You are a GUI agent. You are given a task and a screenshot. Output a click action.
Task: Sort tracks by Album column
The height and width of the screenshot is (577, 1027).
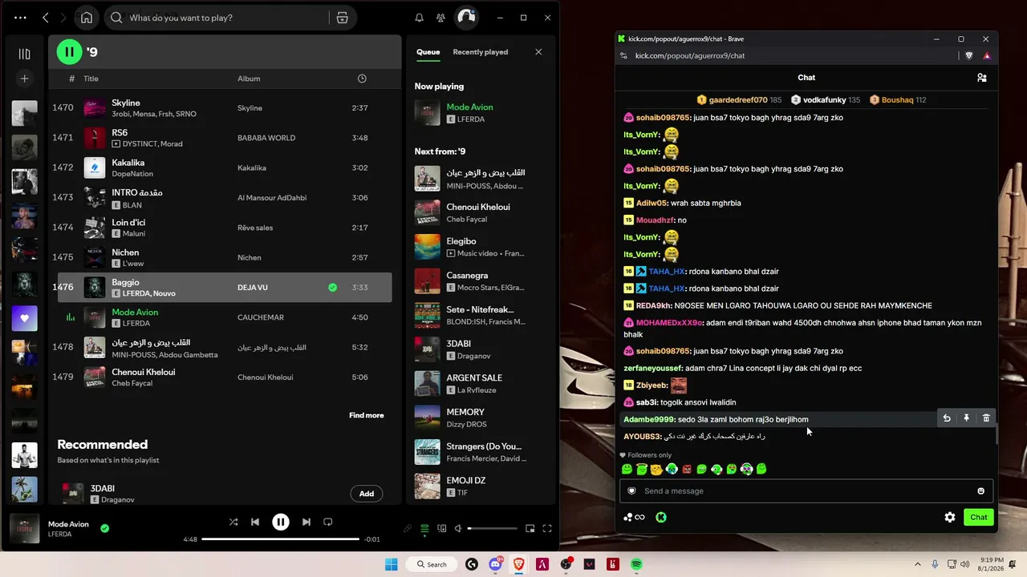coord(249,79)
